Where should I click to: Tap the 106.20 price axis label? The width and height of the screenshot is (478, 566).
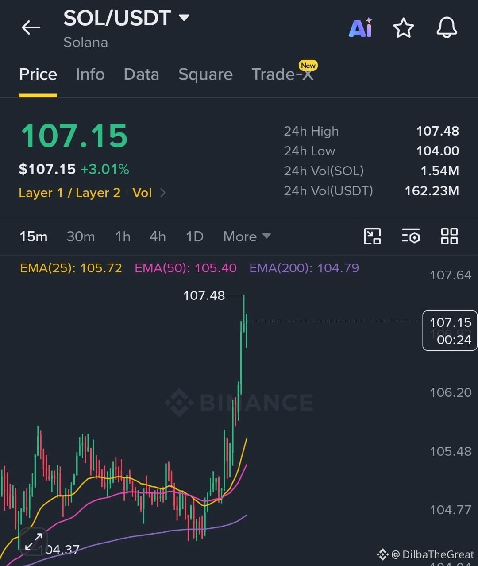(x=451, y=392)
